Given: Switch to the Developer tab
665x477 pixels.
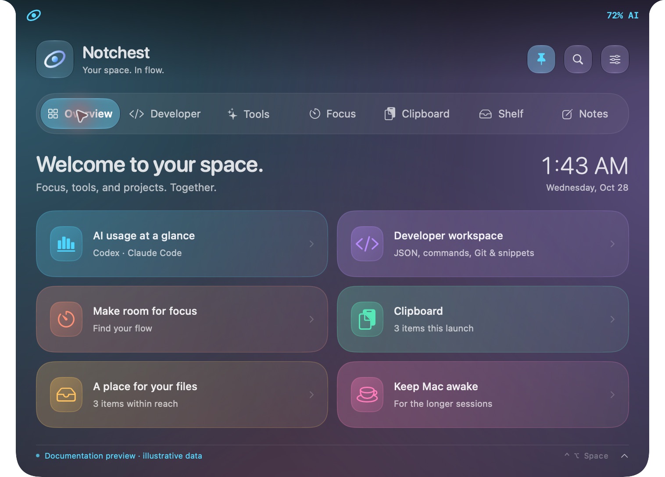Looking at the screenshot, I should coord(164,114).
